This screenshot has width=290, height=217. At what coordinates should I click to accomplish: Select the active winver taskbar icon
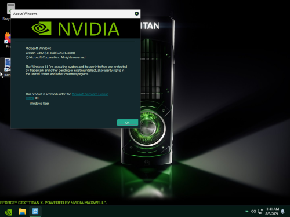pyautogui.click(x=35, y=212)
